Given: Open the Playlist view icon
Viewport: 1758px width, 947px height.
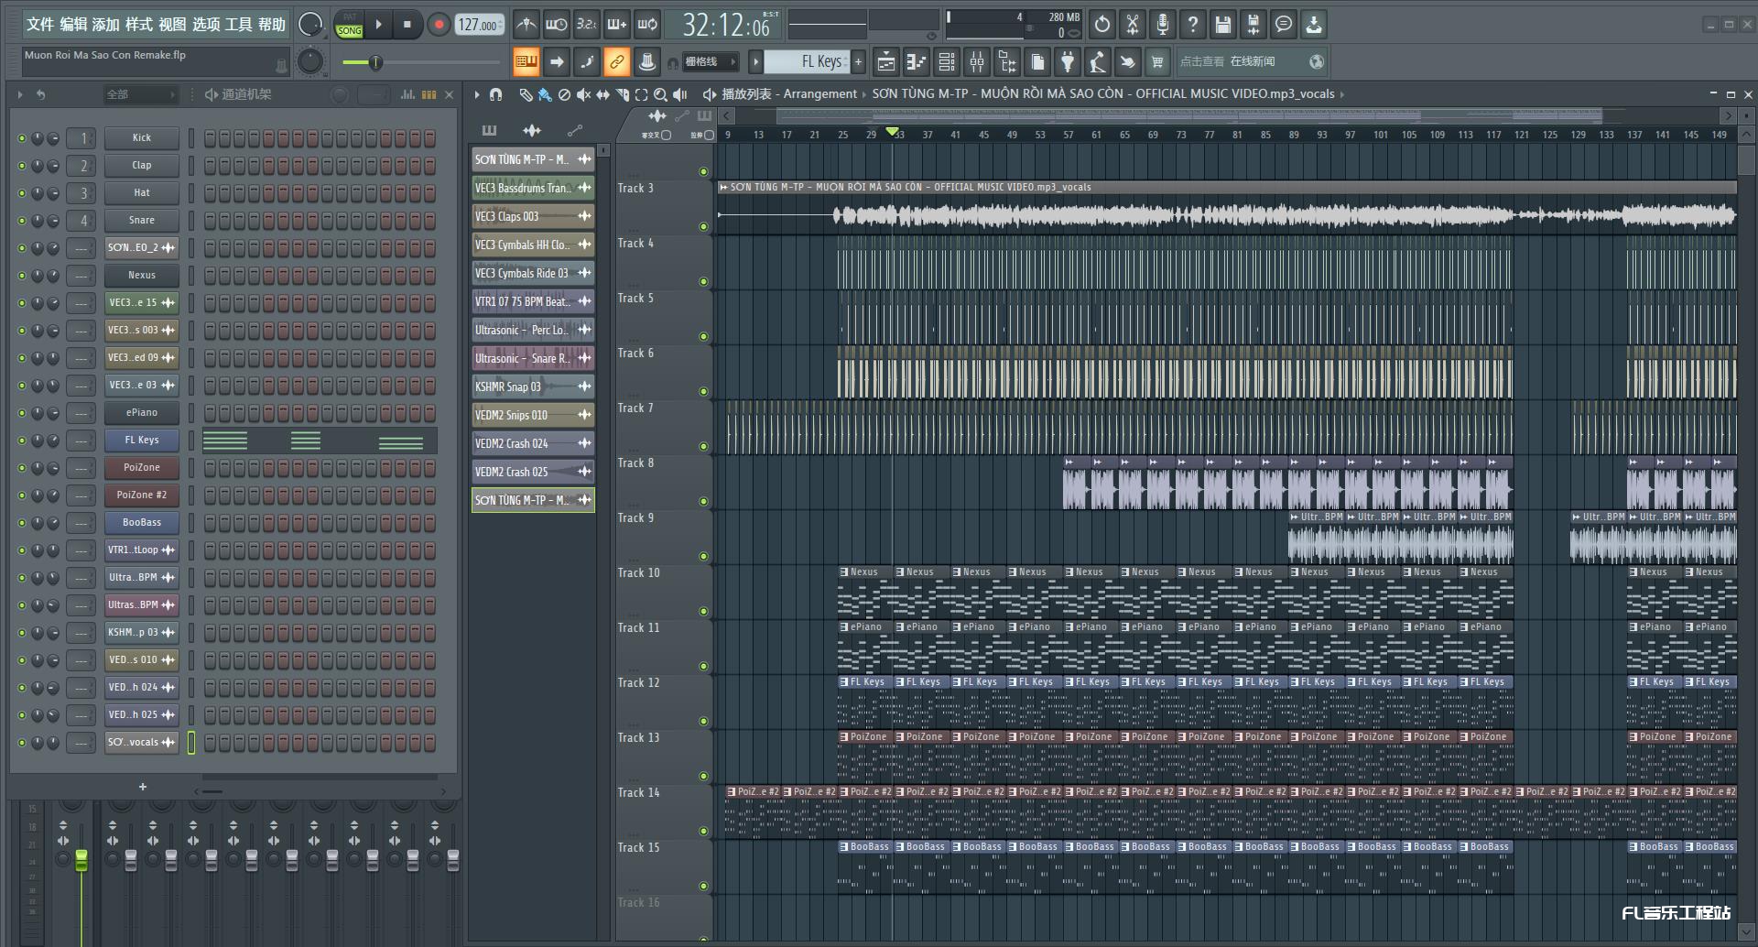Looking at the screenshot, I should pyautogui.click(x=886, y=61).
